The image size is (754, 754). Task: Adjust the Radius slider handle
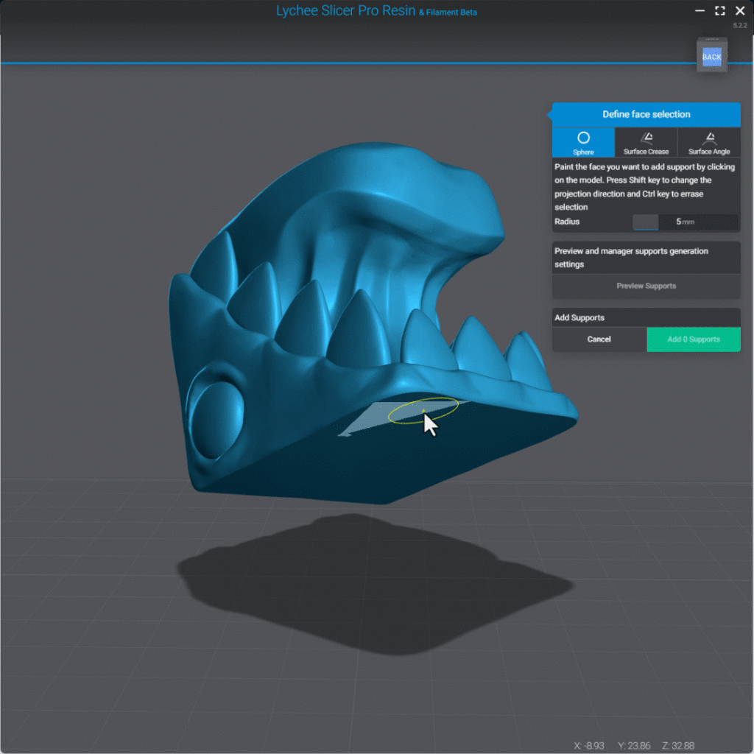(646, 222)
